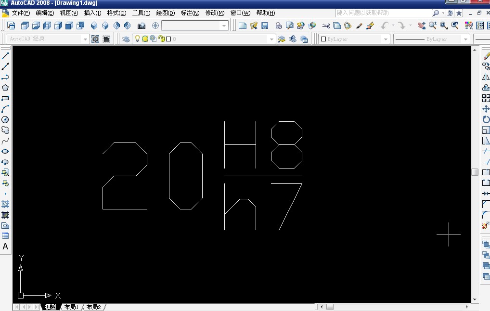Select the Mirror modify tool

click(x=486, y=77)
